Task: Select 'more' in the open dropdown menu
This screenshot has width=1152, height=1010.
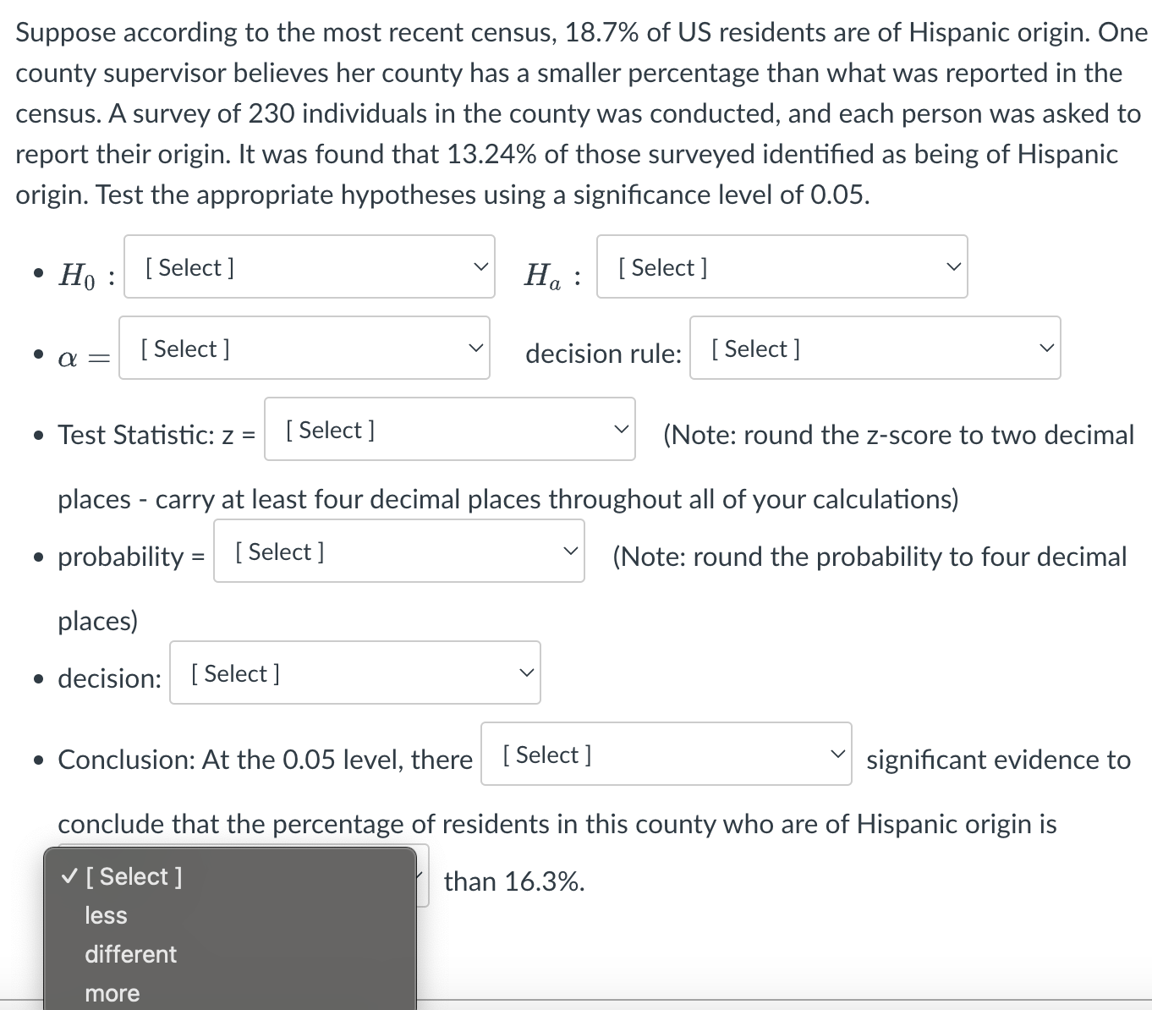Action: (x=111, y=992)
